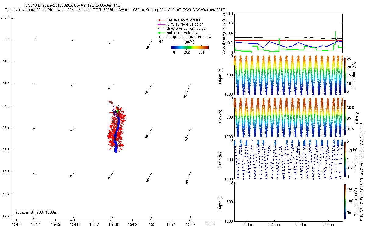Click the empty oxygen saturation plot panel
Screen dimensions: 366x228
pyautogui.click(x=288, y=202)
